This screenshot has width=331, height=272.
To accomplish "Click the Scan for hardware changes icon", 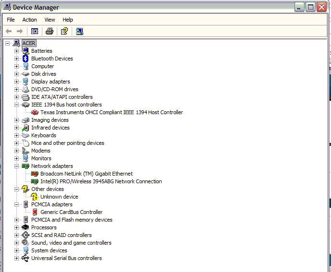I will coord(79,31).
